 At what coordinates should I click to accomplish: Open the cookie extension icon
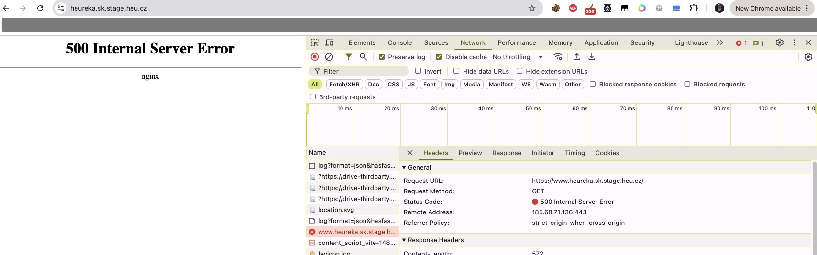[x=556, y=8]
